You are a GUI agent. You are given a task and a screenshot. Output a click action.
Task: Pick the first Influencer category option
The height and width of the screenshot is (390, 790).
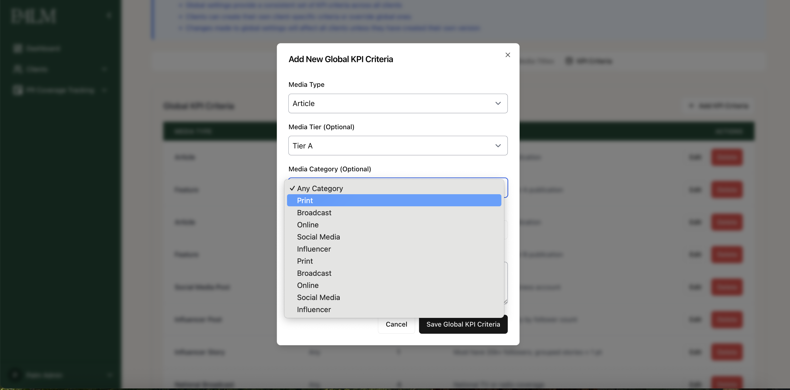[394, 249]
